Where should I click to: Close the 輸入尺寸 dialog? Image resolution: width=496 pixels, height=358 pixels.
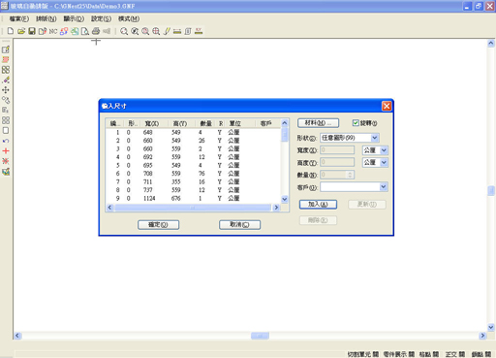[x=387, y=106]
